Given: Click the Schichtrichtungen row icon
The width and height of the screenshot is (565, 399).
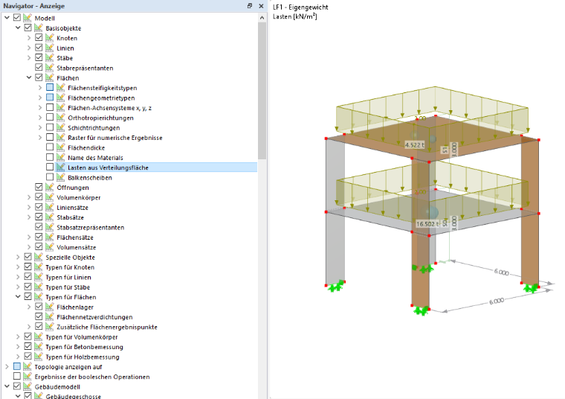Looking at the screenshot, I should click(x=61, y=128).
